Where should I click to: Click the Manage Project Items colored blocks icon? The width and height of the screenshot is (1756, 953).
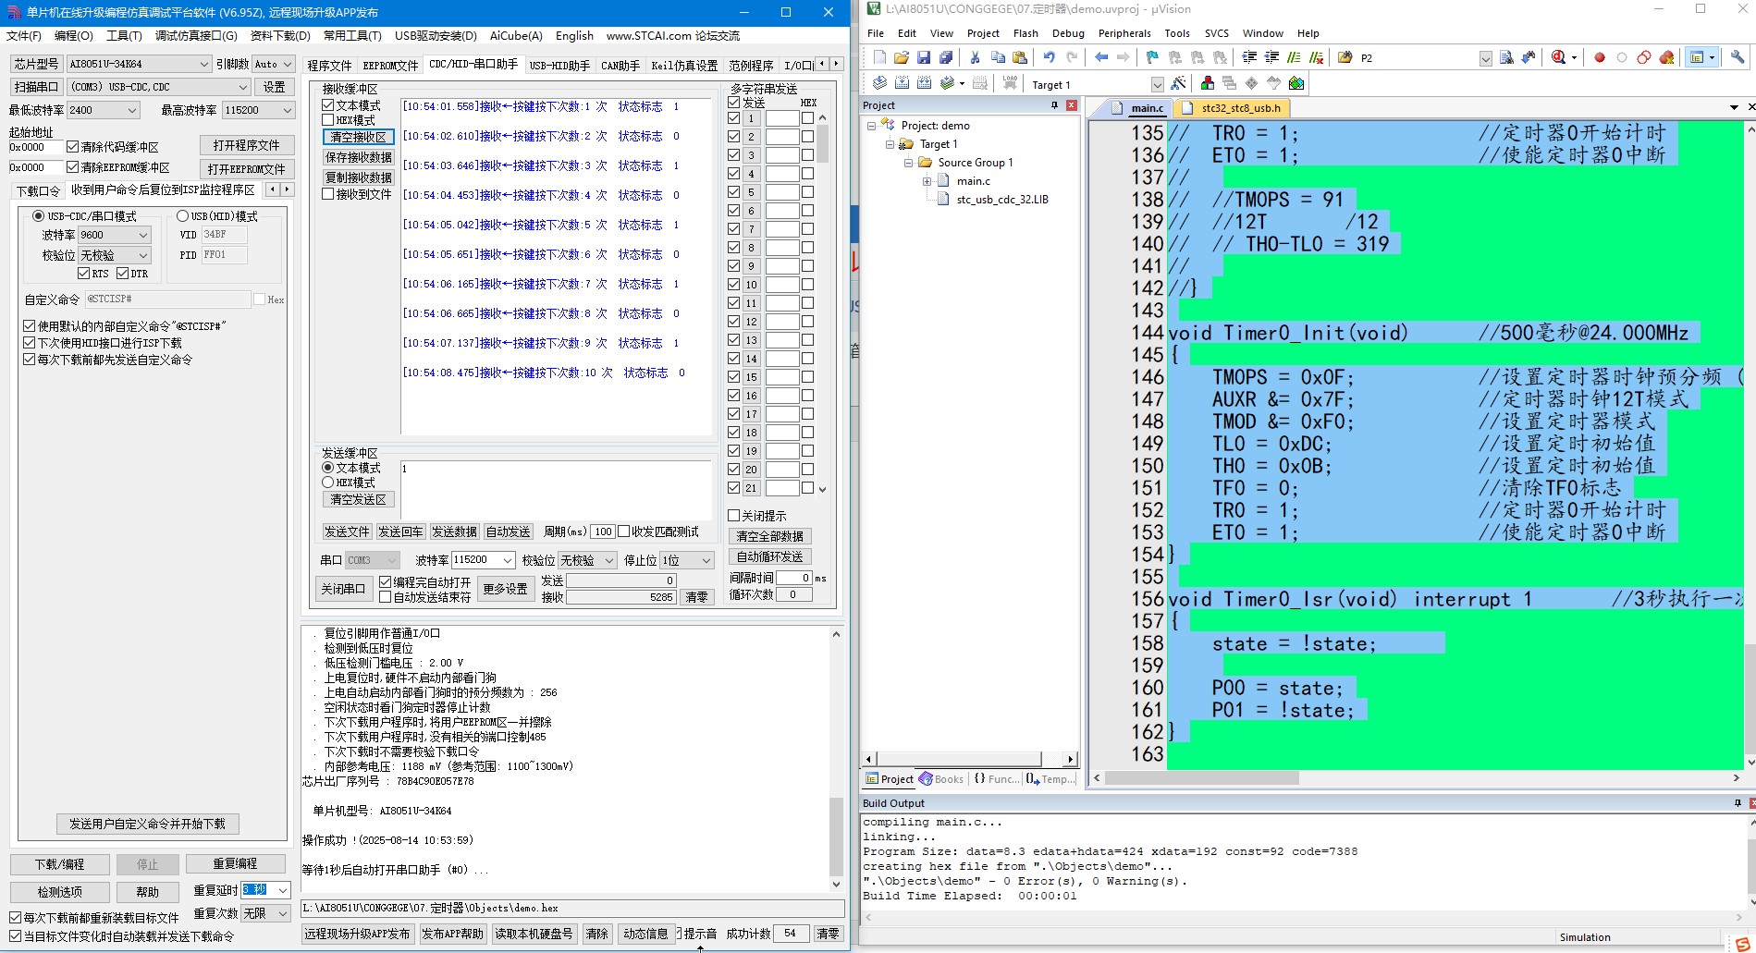point(1208,83)
